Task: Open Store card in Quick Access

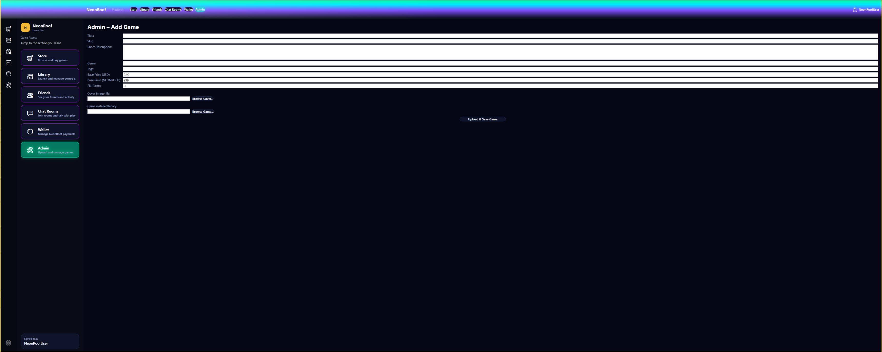Action: pos(50,57)
